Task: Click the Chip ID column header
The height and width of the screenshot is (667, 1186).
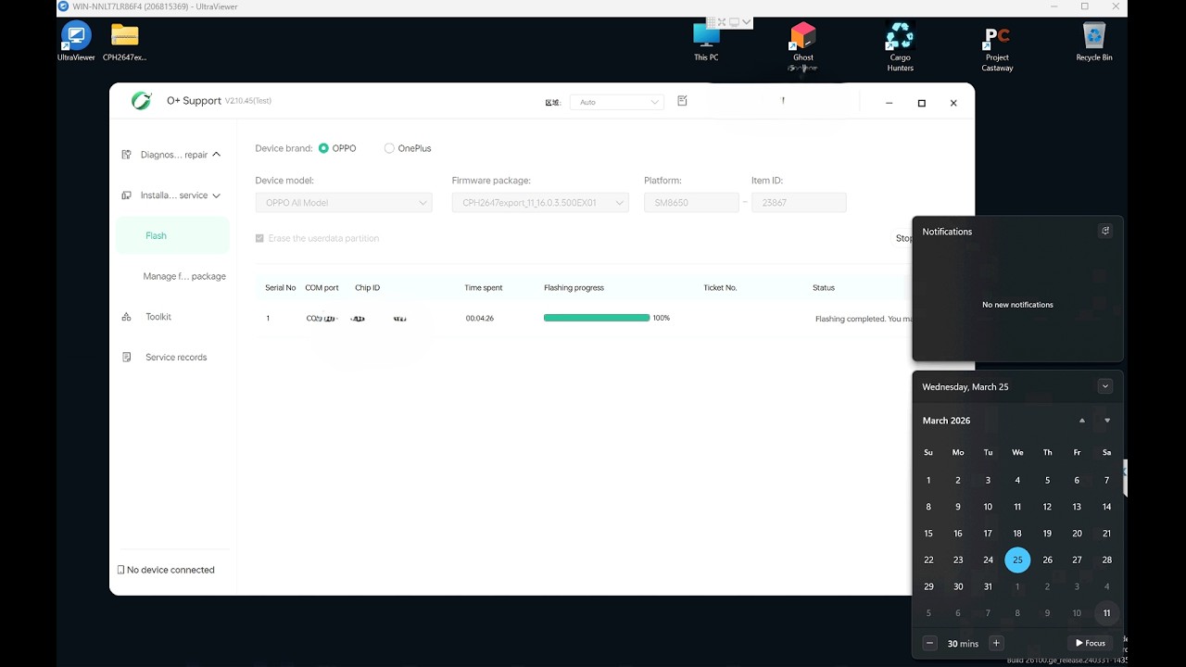Action: [368, 288]
